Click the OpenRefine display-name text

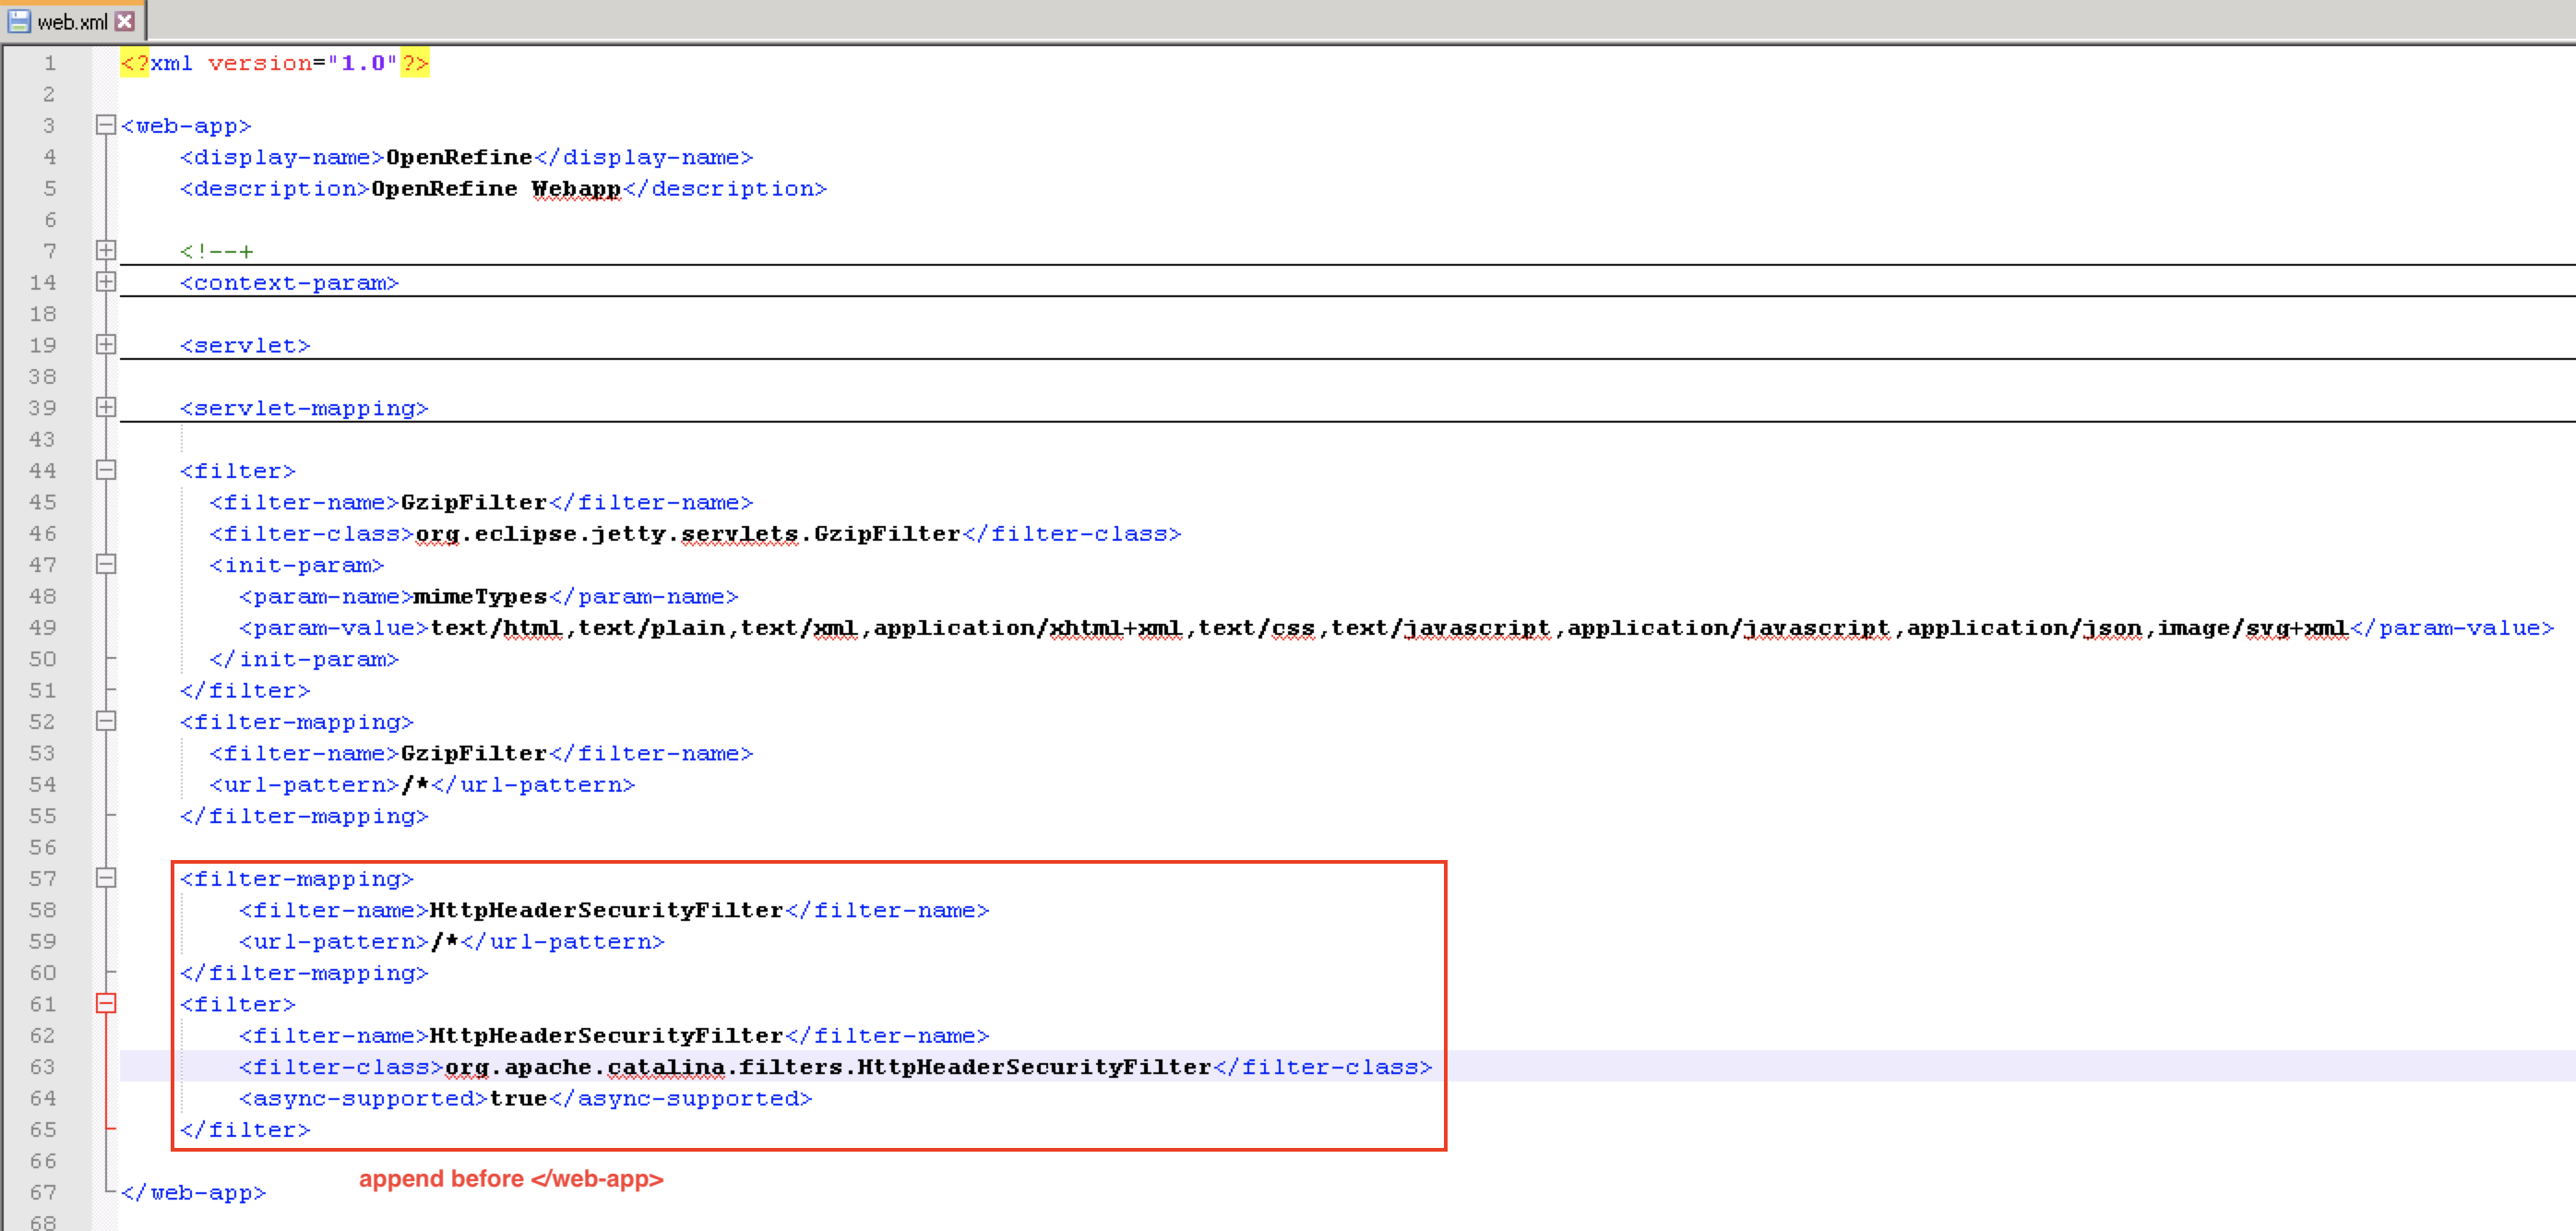[x=458, y=157]
